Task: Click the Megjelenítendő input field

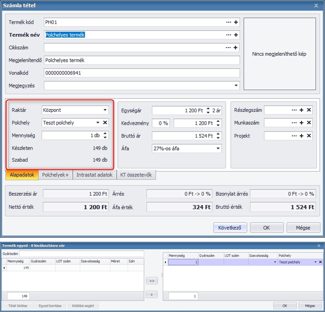Action: pyautogui.click(x=142, y=60)
